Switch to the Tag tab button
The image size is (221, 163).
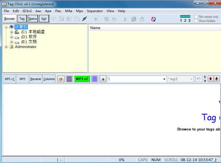click(x=22, y=19)
